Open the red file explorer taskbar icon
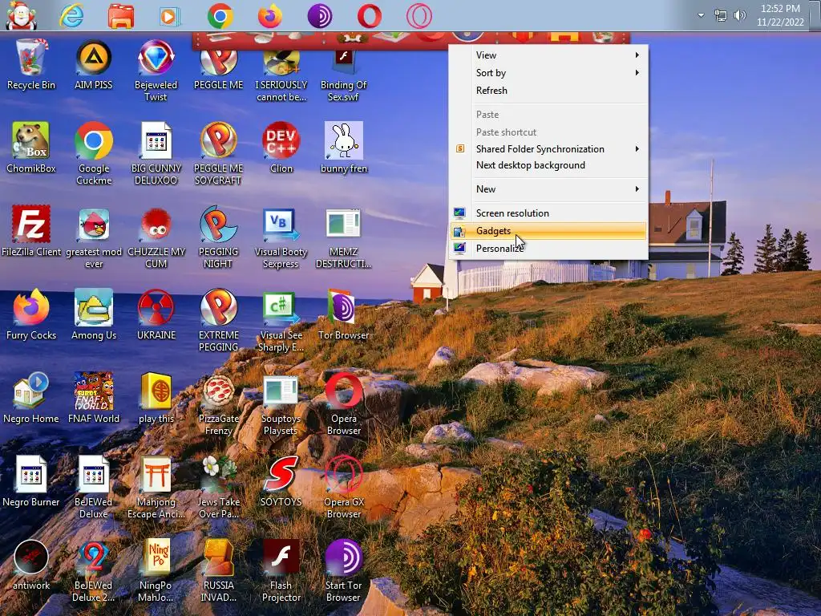The width and height of the screenshot is (821, 616). point(121,16)
